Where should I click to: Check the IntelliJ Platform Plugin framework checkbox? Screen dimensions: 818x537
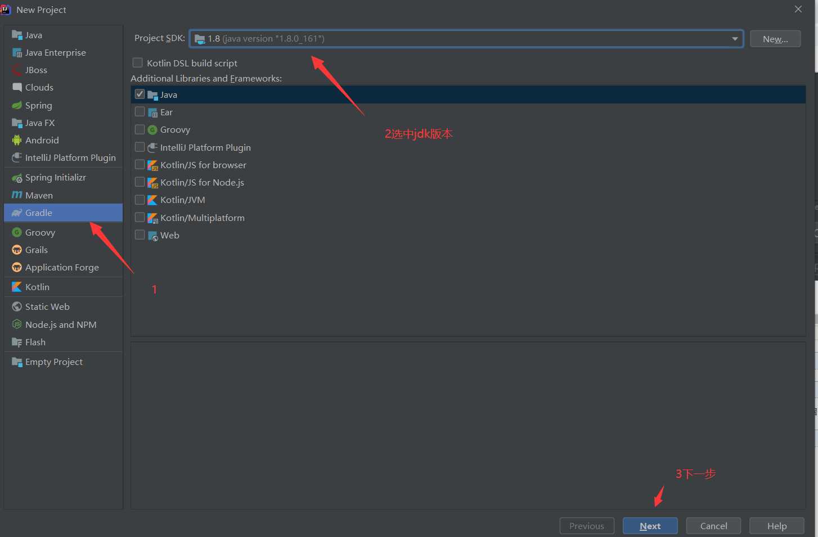tap(140, 147)
